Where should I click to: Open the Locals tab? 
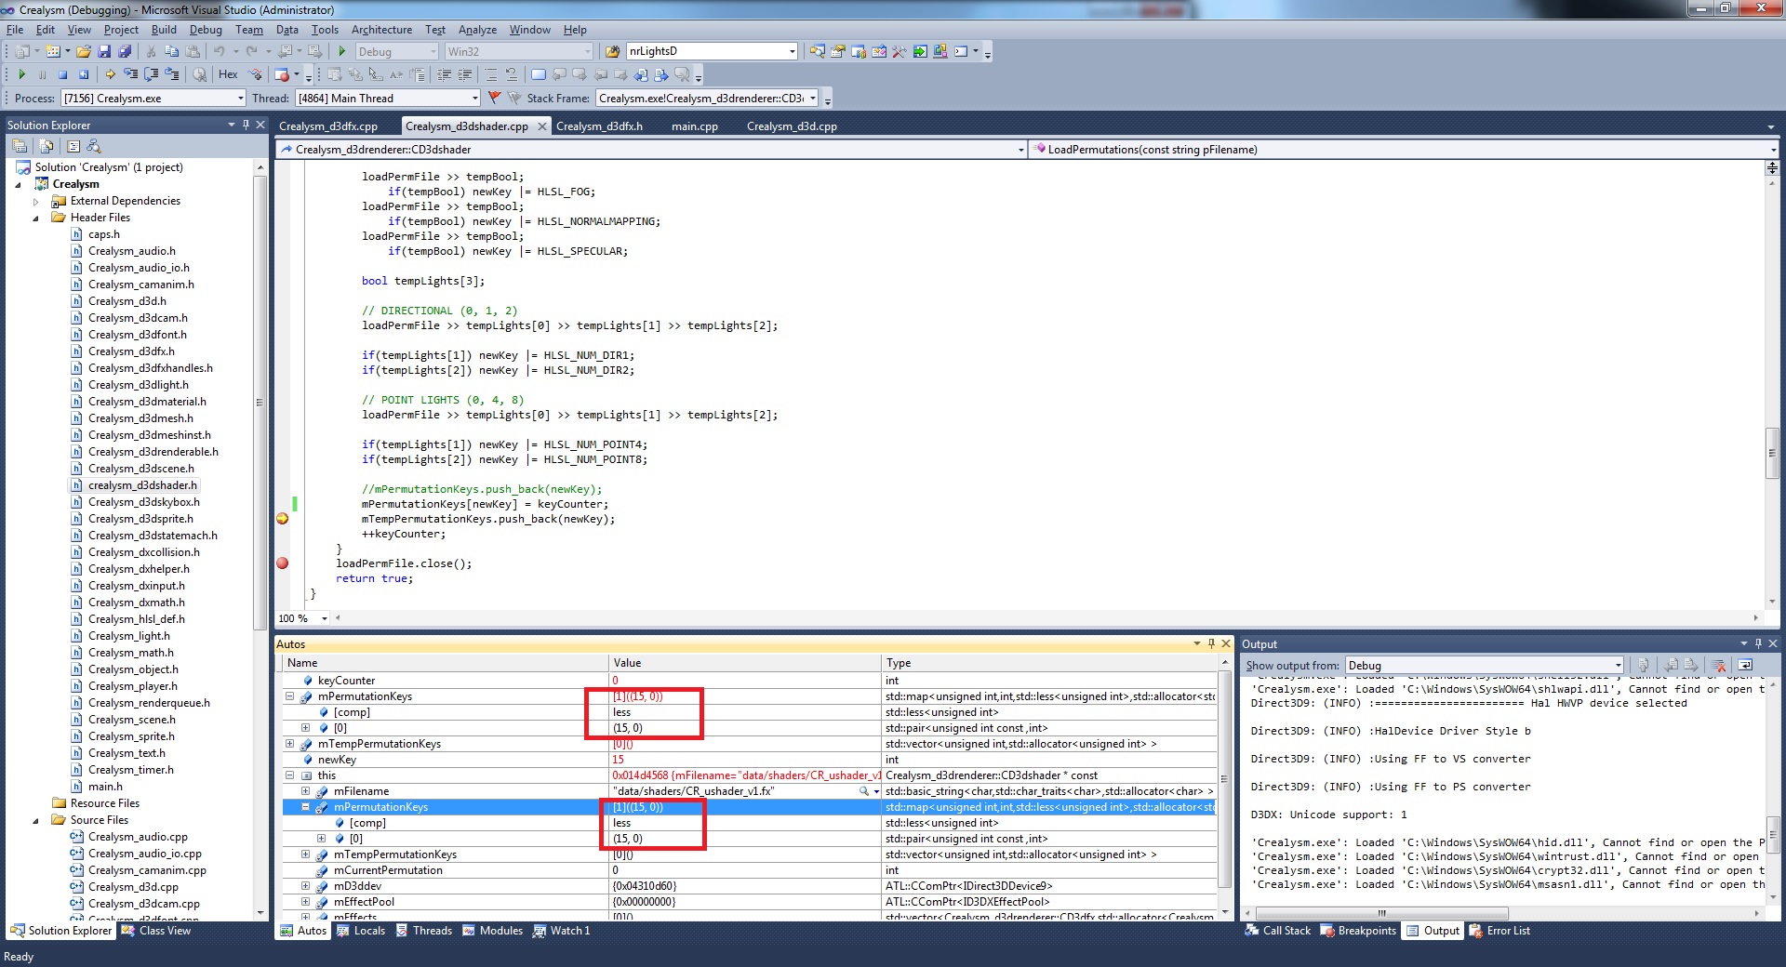tap(368, 931)
